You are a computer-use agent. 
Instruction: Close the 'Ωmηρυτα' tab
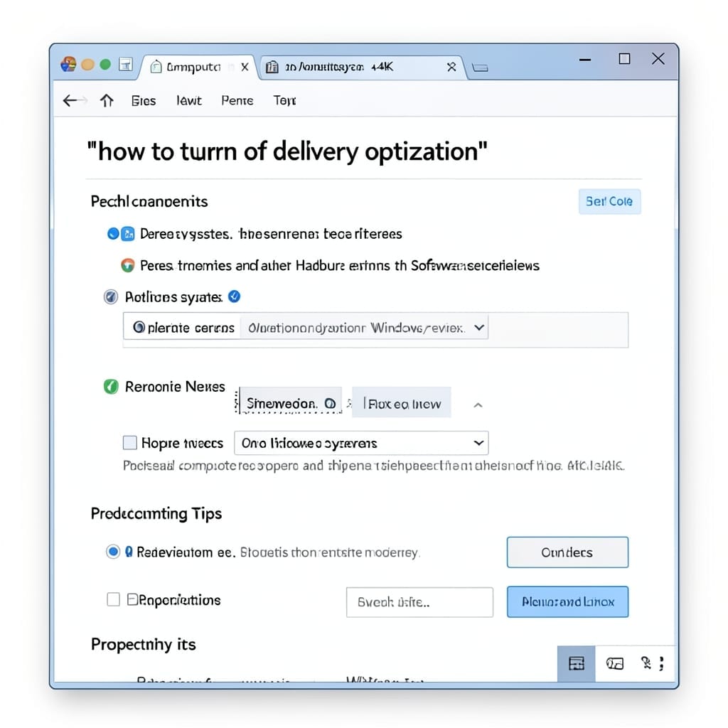(245, 68)
